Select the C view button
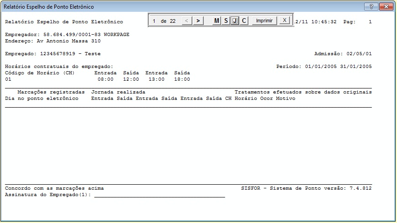The height and width of the screenshot is (223, 397). click(244, 21)
